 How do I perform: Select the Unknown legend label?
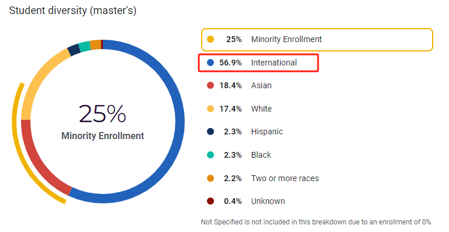coord(268,202)
